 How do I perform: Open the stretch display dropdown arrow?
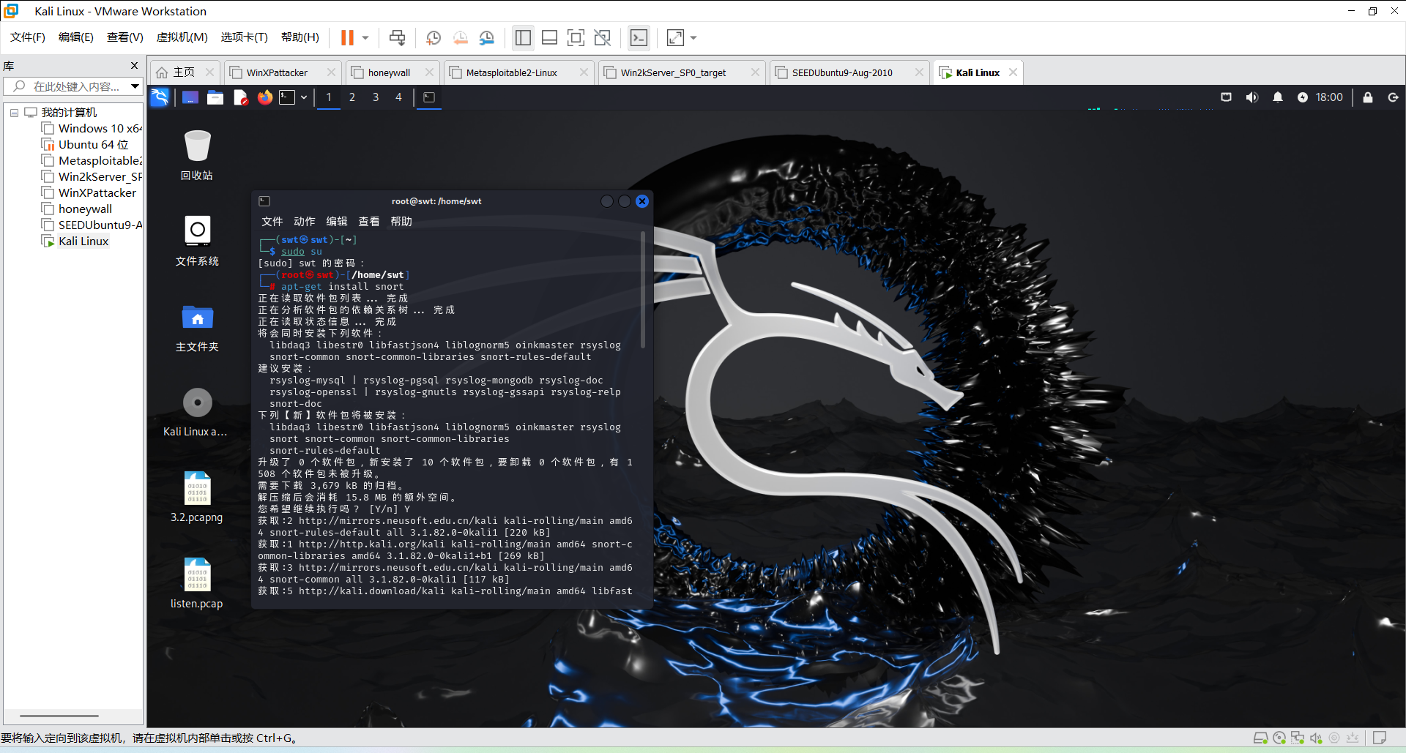pyautogui.click(x=693, y=37)
